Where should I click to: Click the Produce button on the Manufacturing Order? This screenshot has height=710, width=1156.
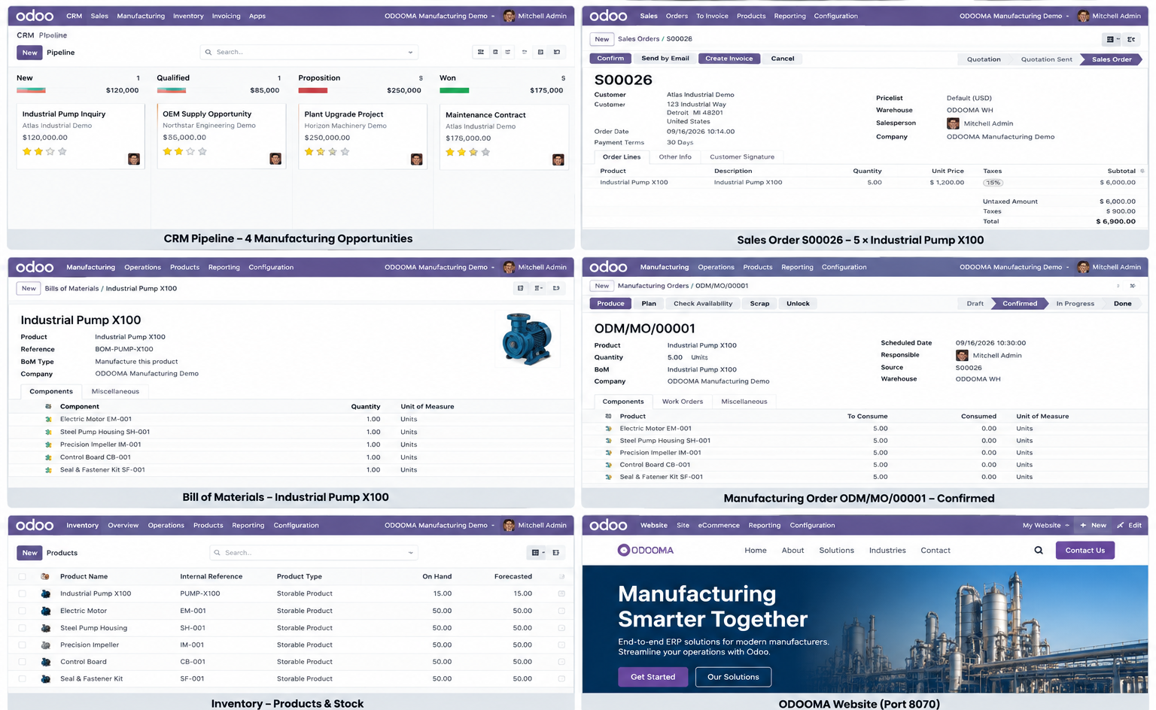[611, 304]
